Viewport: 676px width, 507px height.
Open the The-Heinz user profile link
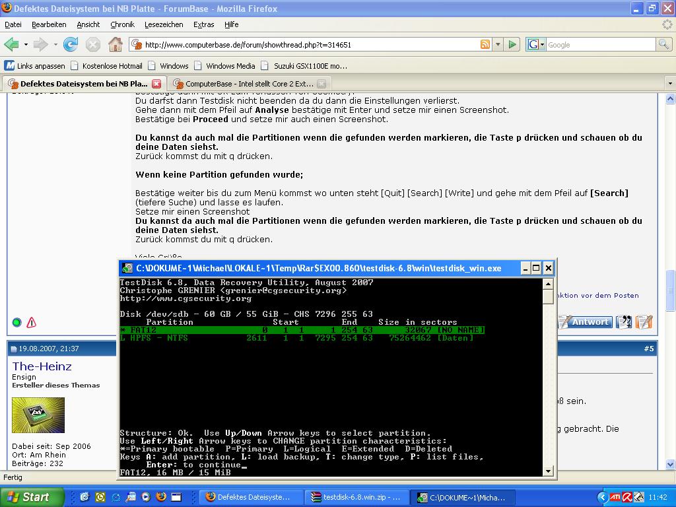[x=42, y=366]
